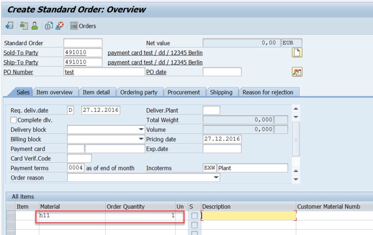
Task: Click lower scroll-up arrow beside Incoterms
Action: click(296, 171)
